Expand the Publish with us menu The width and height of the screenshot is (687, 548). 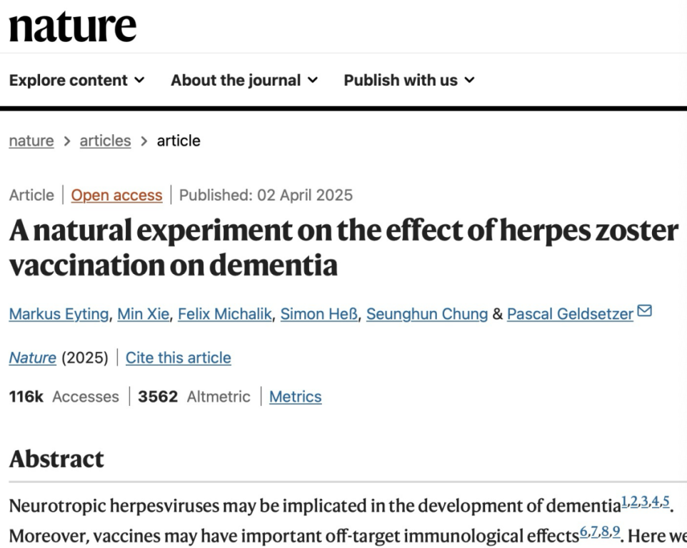click(x=408, y=80)
